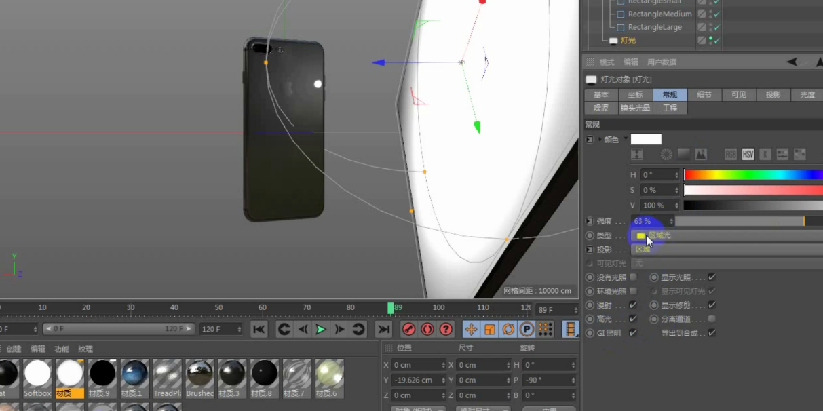Toggle parameter keying P icon
The image size is (823, 411).
pos(527,329)
